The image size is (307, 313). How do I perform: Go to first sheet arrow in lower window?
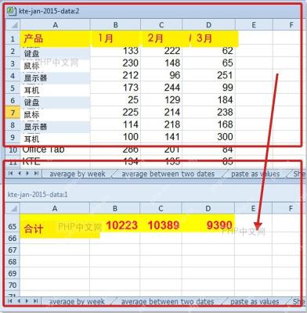coord(10,301)
